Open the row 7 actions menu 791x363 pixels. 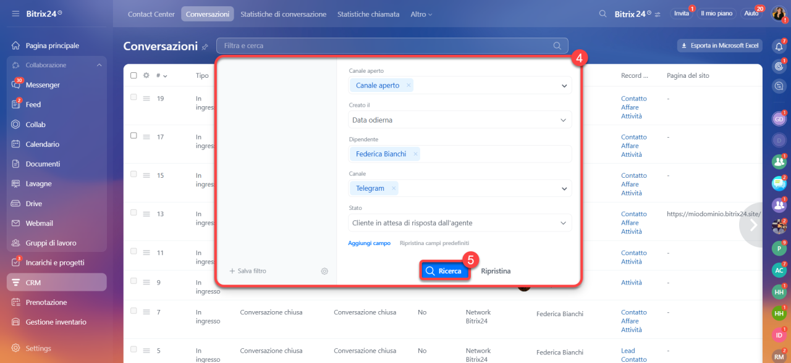(147, 312)
